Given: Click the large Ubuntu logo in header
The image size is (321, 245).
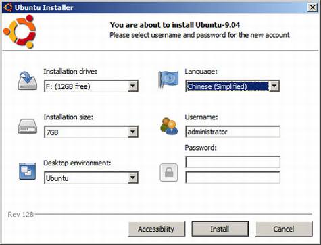Looking at the screenshot, I should pos(20,32).
